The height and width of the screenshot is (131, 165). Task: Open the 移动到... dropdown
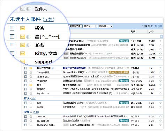[x=106, y=26]
